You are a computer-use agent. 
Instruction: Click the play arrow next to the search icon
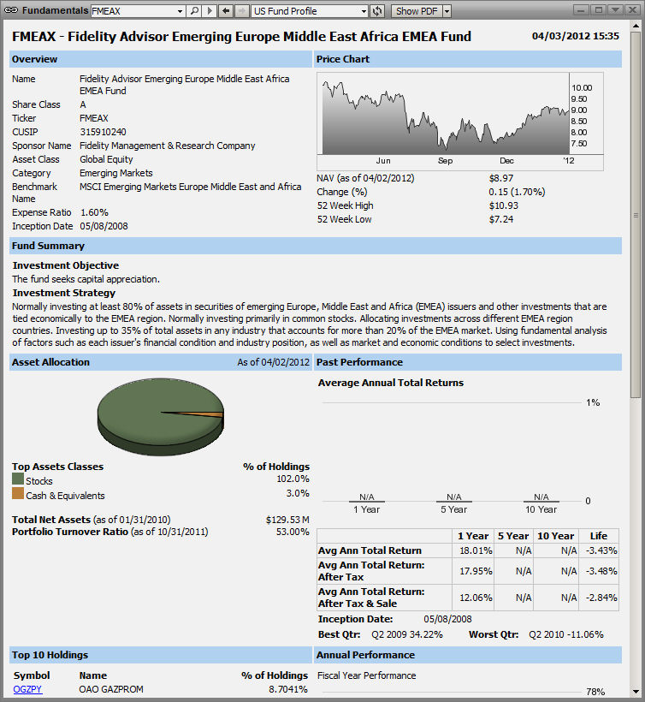[x=210, y=11]
